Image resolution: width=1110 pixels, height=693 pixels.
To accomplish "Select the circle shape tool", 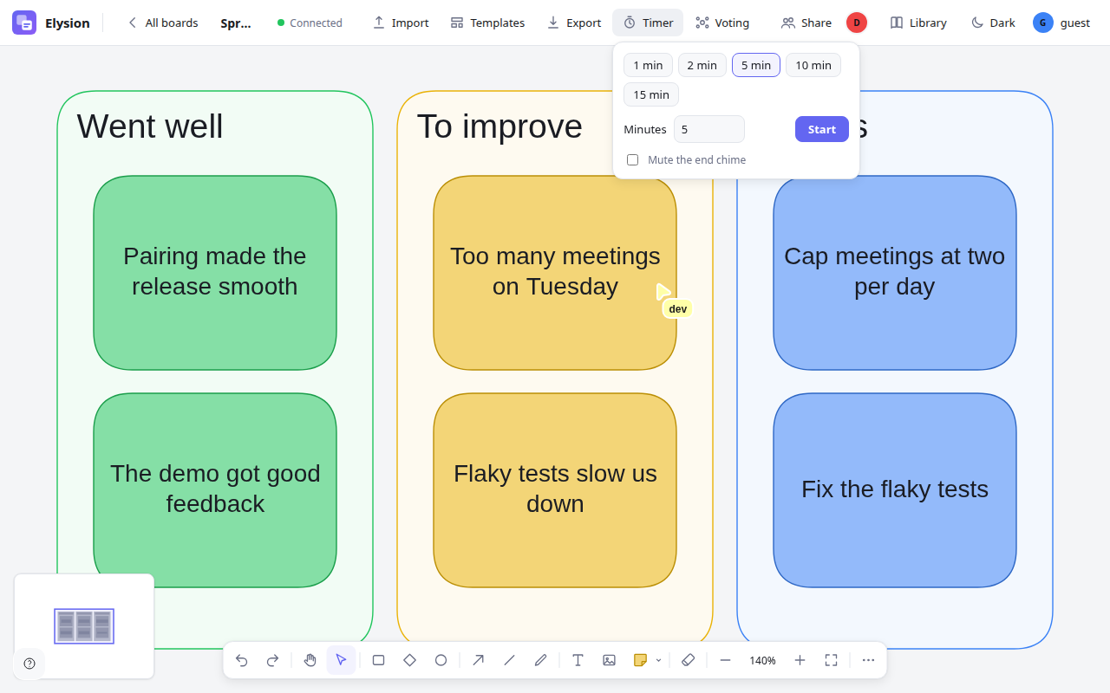I will [441, 660].
